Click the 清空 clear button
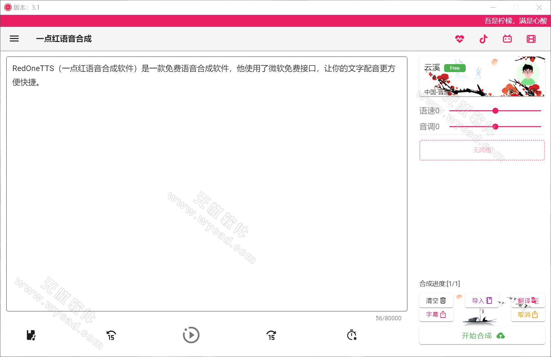 [x=436, y=300]
